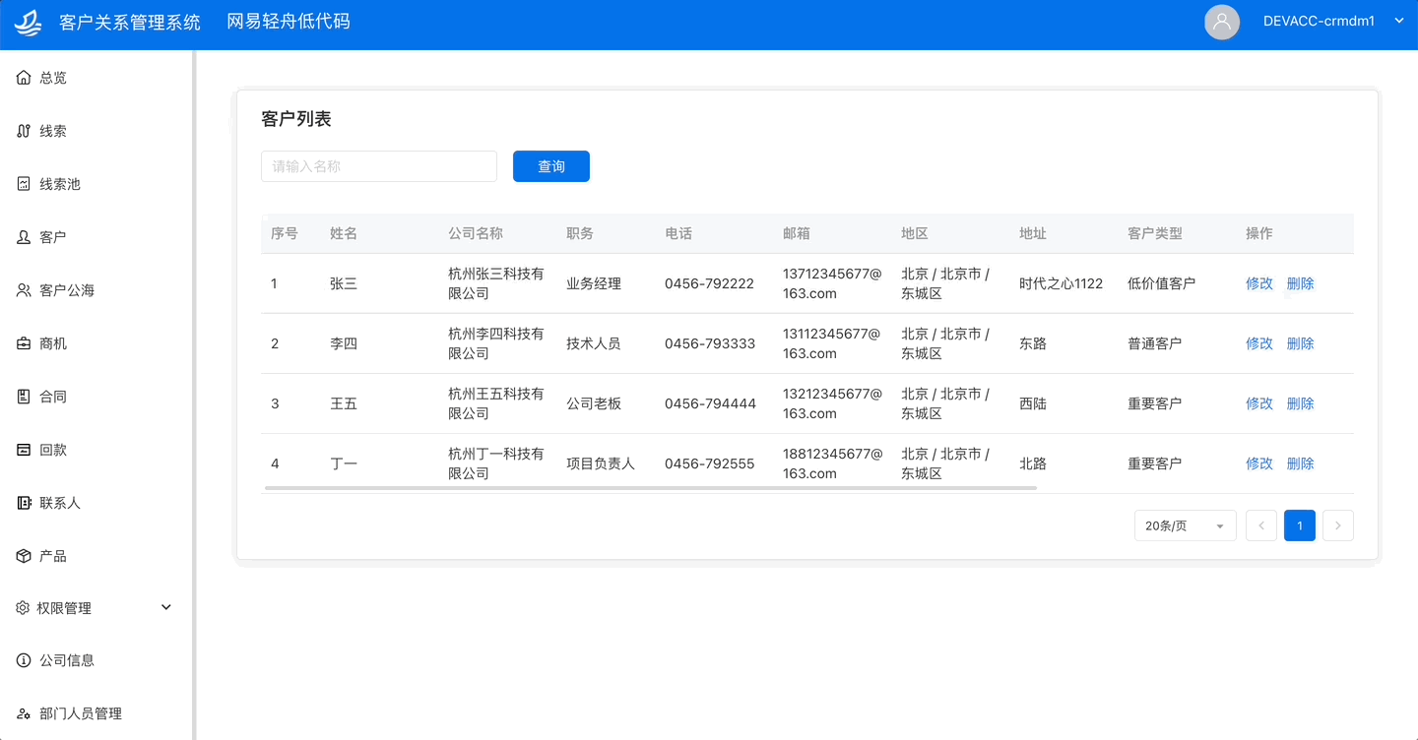
Task: Click the 客户关系管理系统 header title
Action: pos(130,22)
